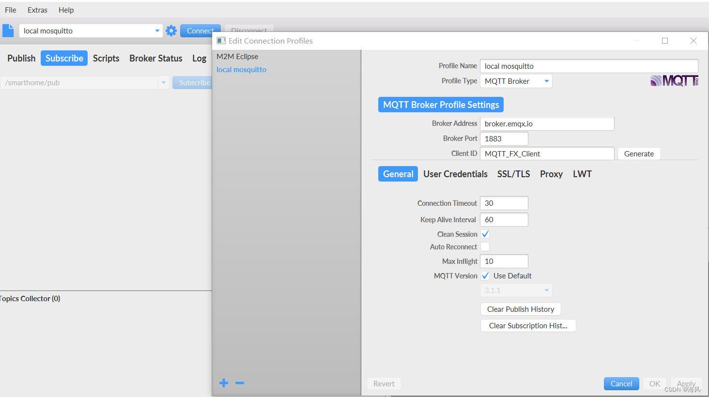Open the MQTT version 3.1.1 dropdown
709x397 pixels.
pos(516,290)
